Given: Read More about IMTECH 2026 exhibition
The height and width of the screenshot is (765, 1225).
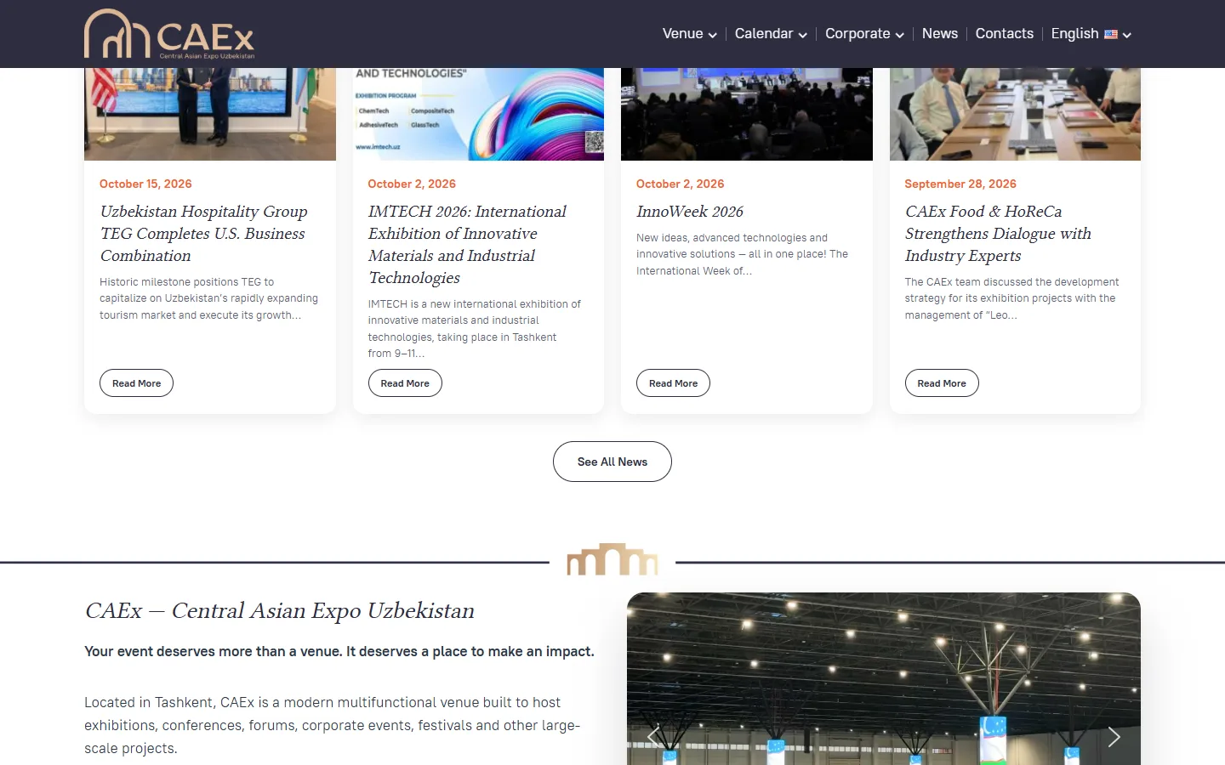Looking at the screenshot, I should (405, 383).
